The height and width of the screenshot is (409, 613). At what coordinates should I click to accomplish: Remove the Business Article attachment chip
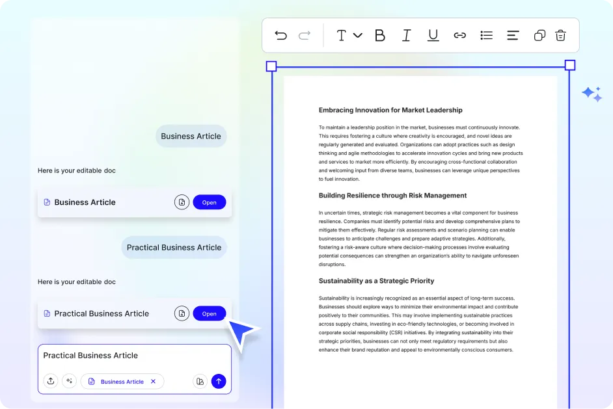[154, 382]
